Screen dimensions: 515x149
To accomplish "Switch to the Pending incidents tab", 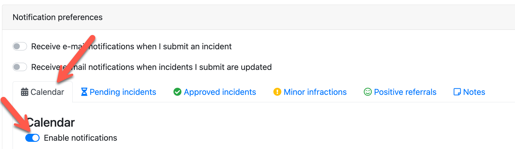I will tap(123, 92).
